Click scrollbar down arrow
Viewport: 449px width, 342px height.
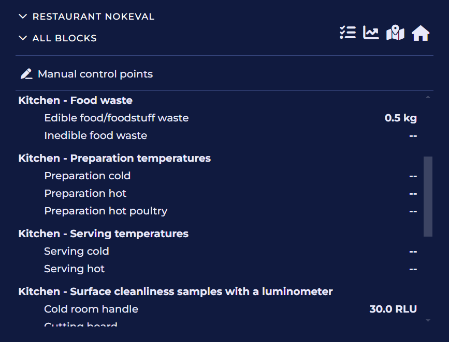(428, 321)
